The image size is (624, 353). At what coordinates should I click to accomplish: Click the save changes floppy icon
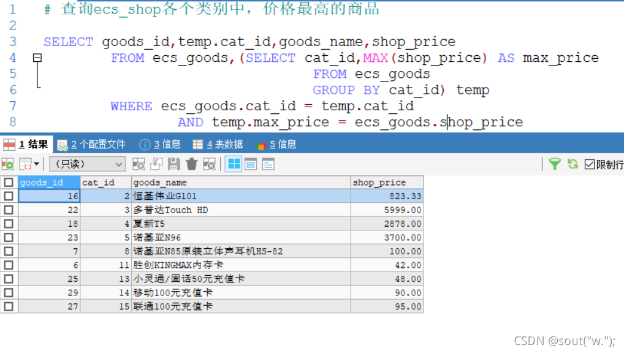[x=174, y=164]
